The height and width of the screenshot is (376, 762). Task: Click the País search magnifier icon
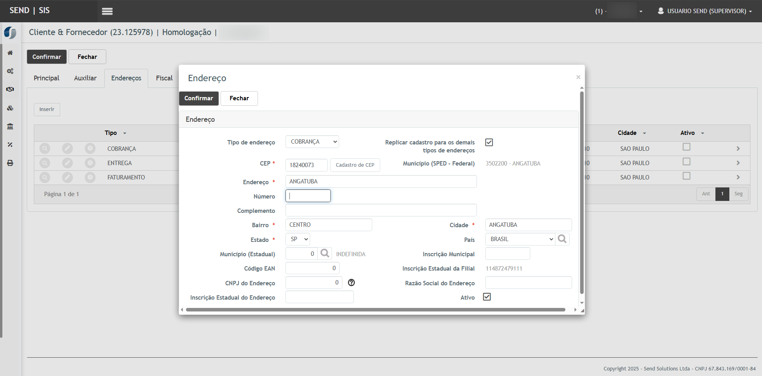point(562,239)
